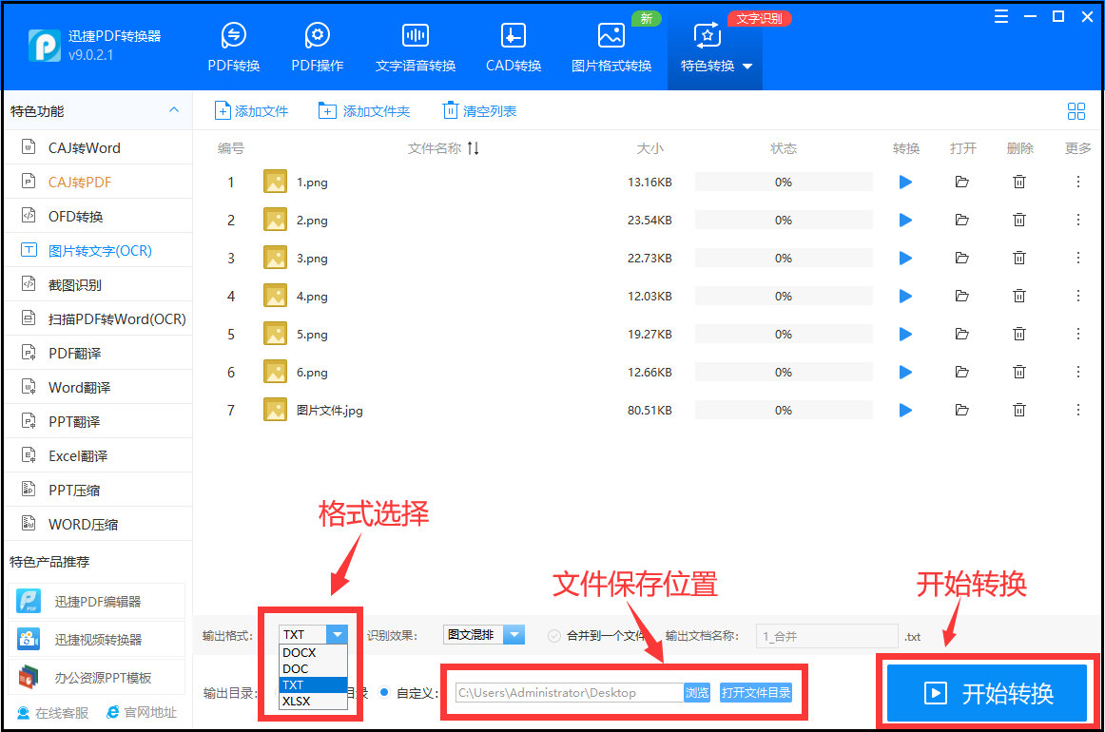Open folder for 图片文件.jpg

pyautogui.click(x=962, y=410)
